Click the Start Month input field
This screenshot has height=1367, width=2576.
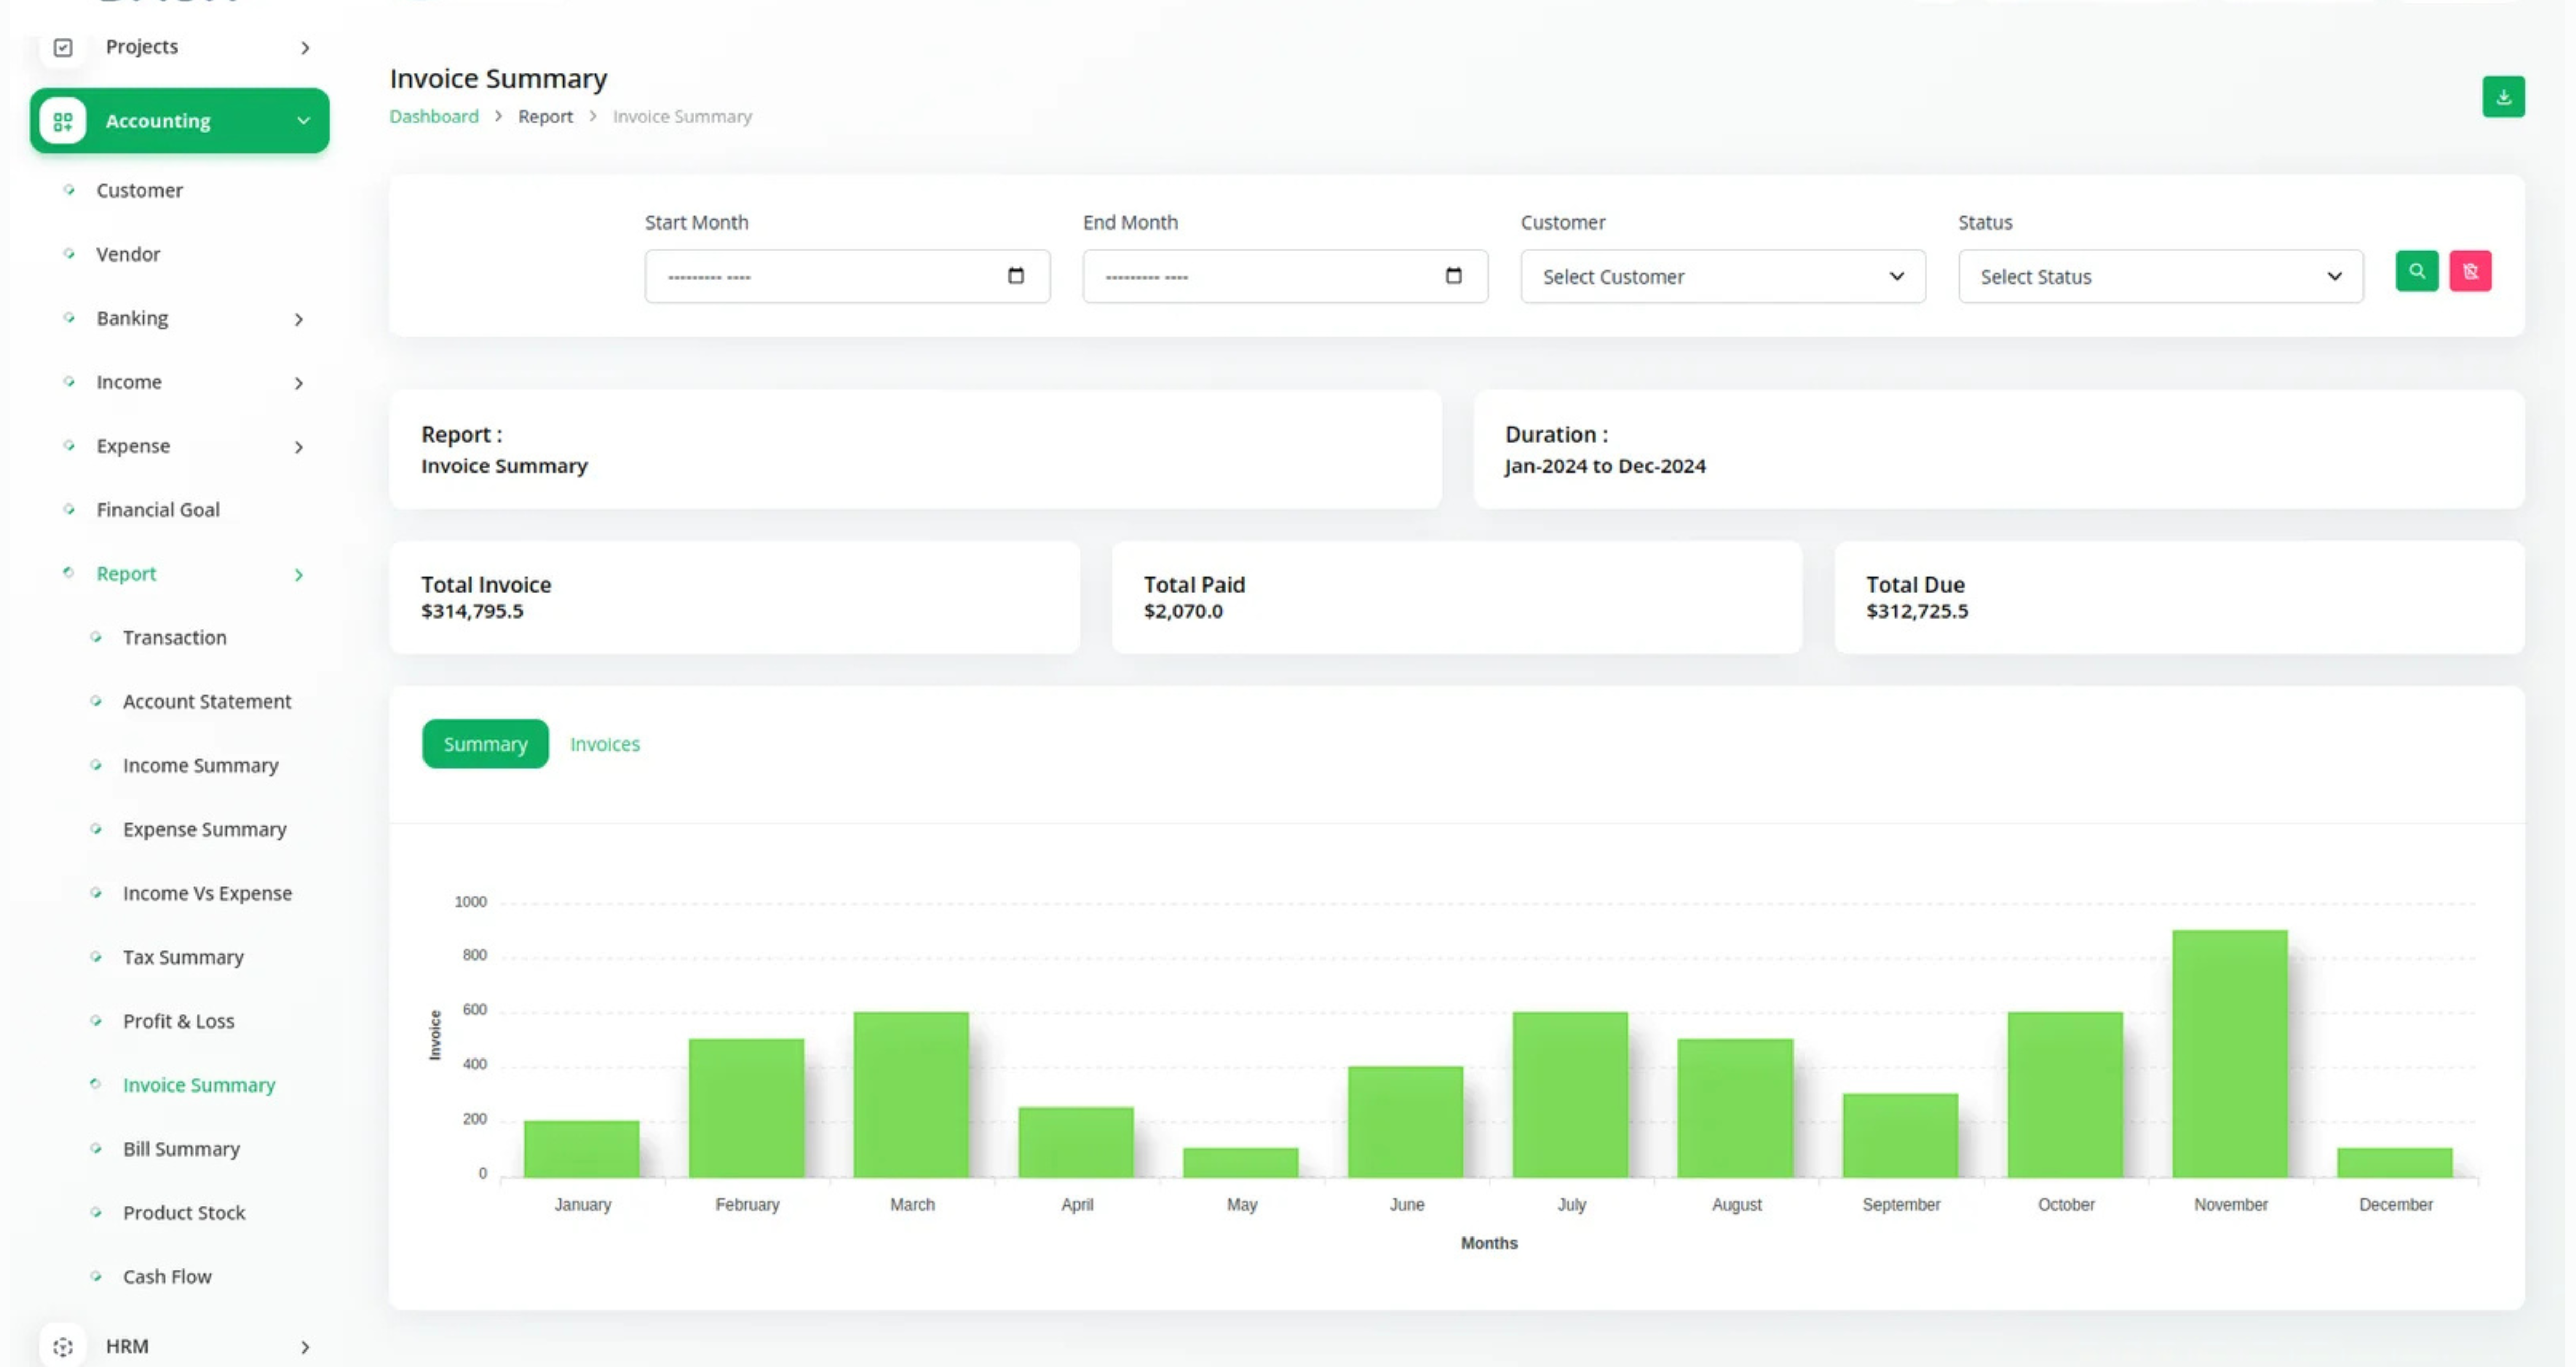[820, 276]
